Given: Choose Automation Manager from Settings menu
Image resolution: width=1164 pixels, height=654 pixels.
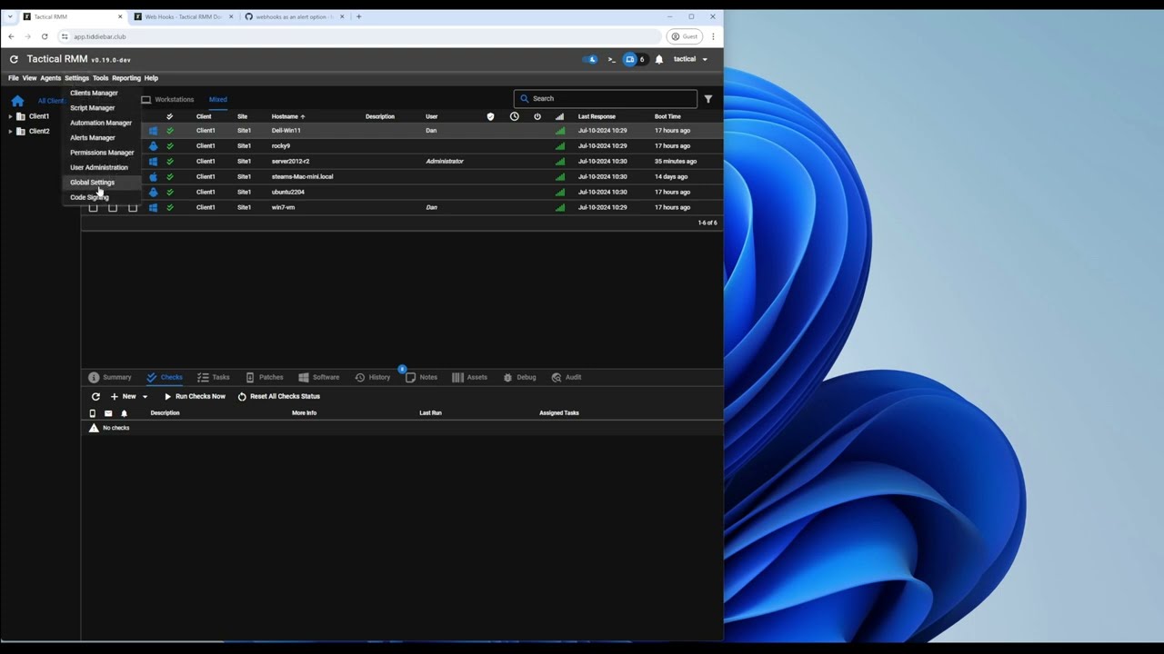Looking at the screenshot, I should tap(101, 123).
